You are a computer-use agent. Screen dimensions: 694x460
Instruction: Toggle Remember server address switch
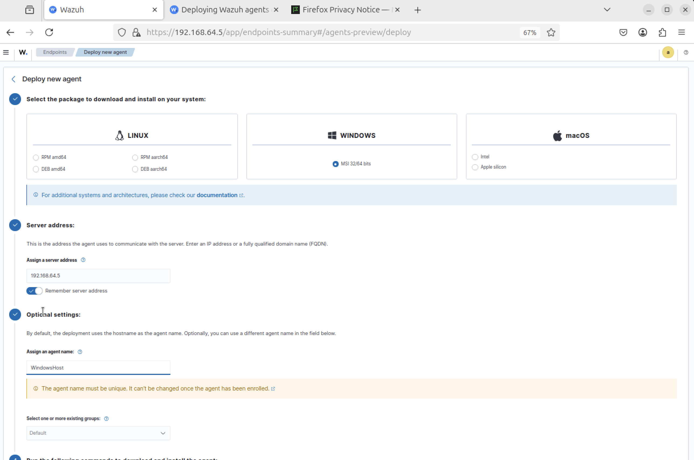34,291
